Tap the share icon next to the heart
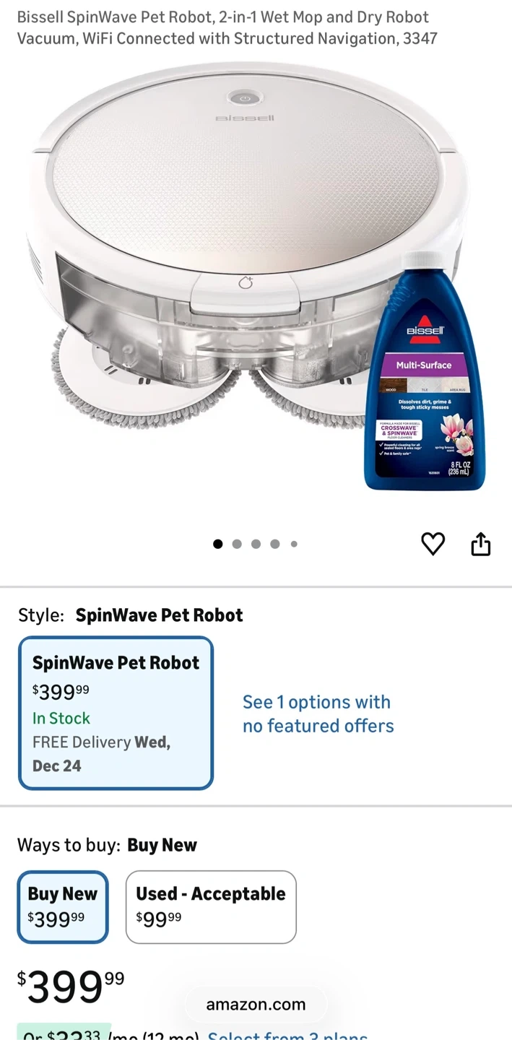Image resolution: width=512 pixels, height=1040 pixels. point(481,545)
